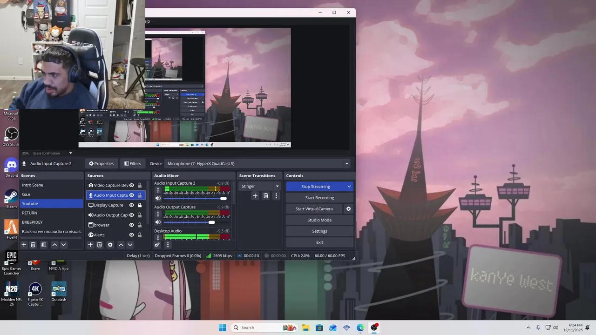This screenshot has height=335, width=596.
Task: Expand Stop Streaming arrow menu
Action: (x=349, y=187)
